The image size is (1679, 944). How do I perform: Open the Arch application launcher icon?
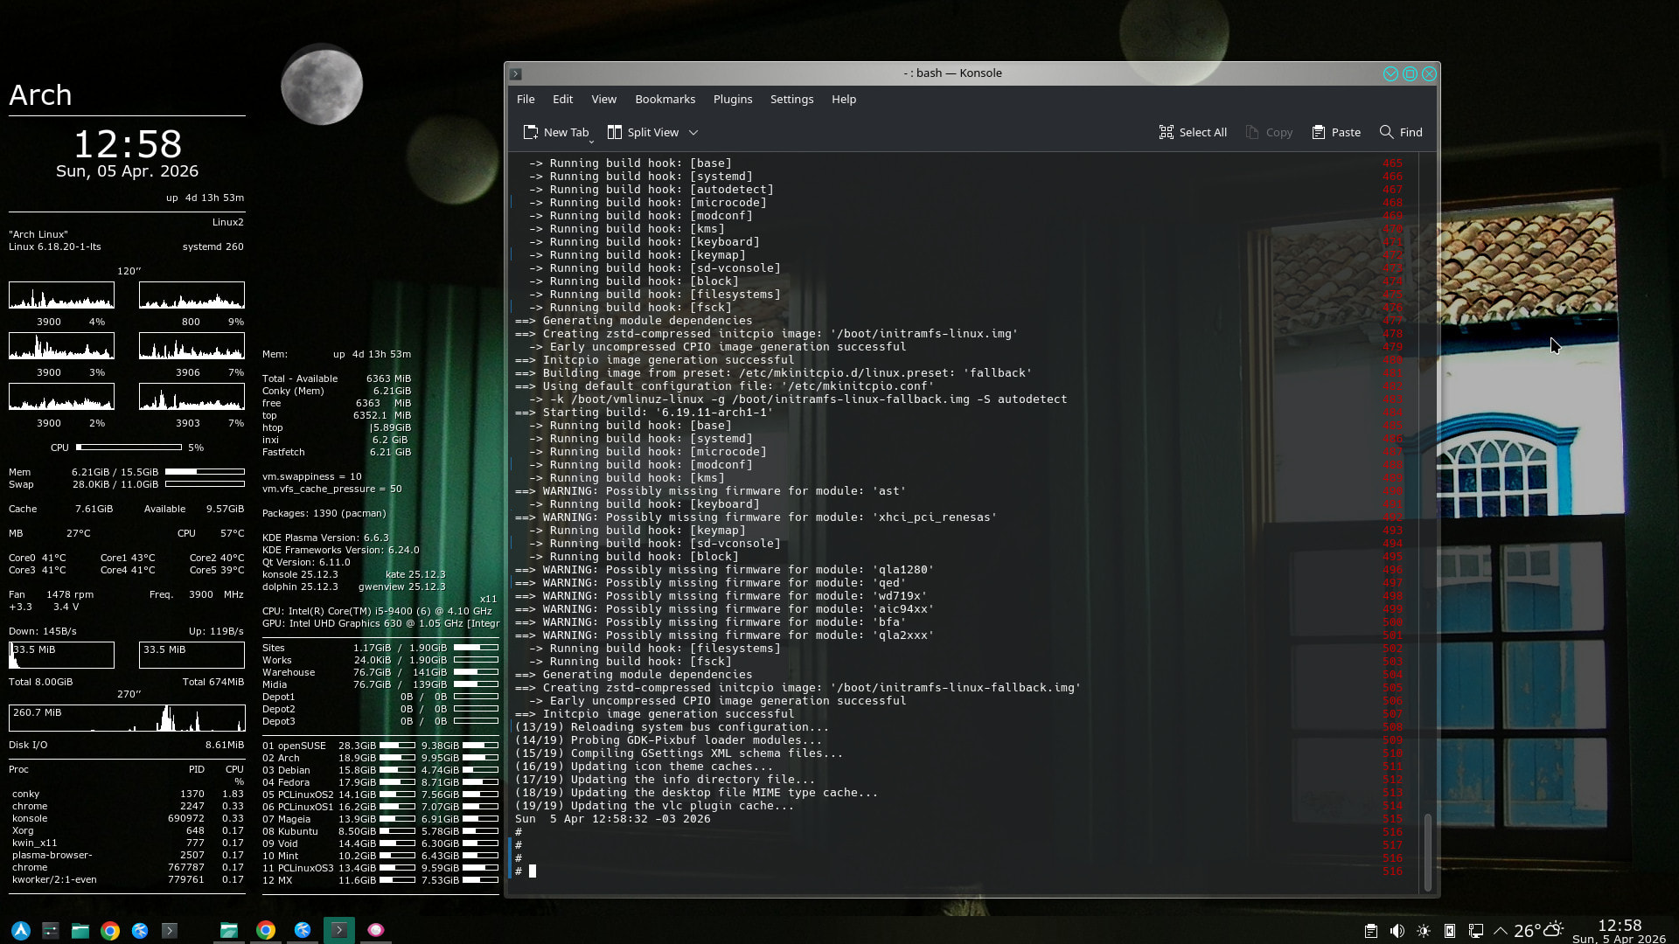click(21, 931)
